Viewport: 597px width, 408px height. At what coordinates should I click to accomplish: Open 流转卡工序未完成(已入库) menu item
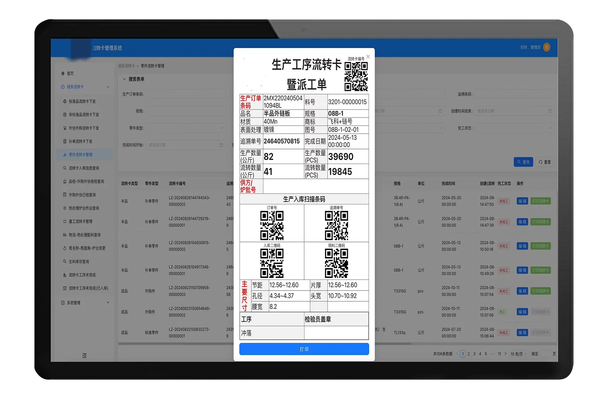(88, 288)
